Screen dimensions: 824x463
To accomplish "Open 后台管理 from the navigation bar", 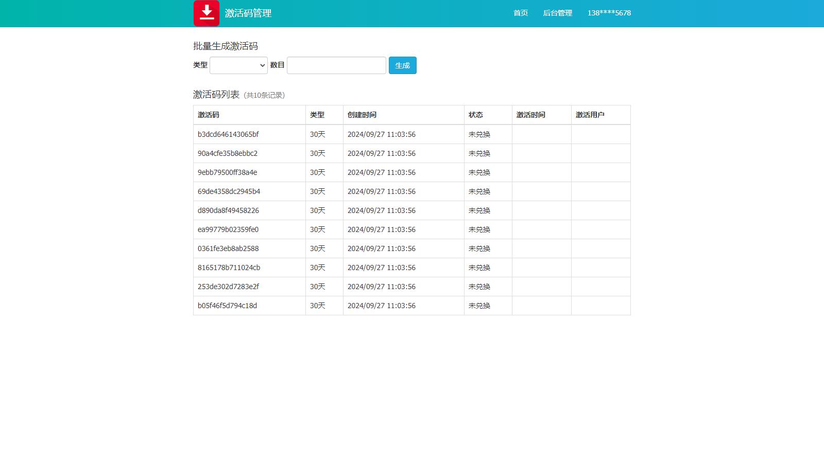I will tap(557, 13).
